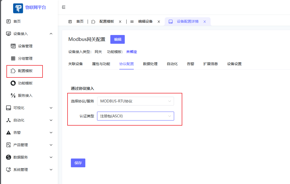This screenshot has height=184, width=290.
Task: Switch to the 数据处理 tab
Action: pyautogui.click(x=150, y=64)
